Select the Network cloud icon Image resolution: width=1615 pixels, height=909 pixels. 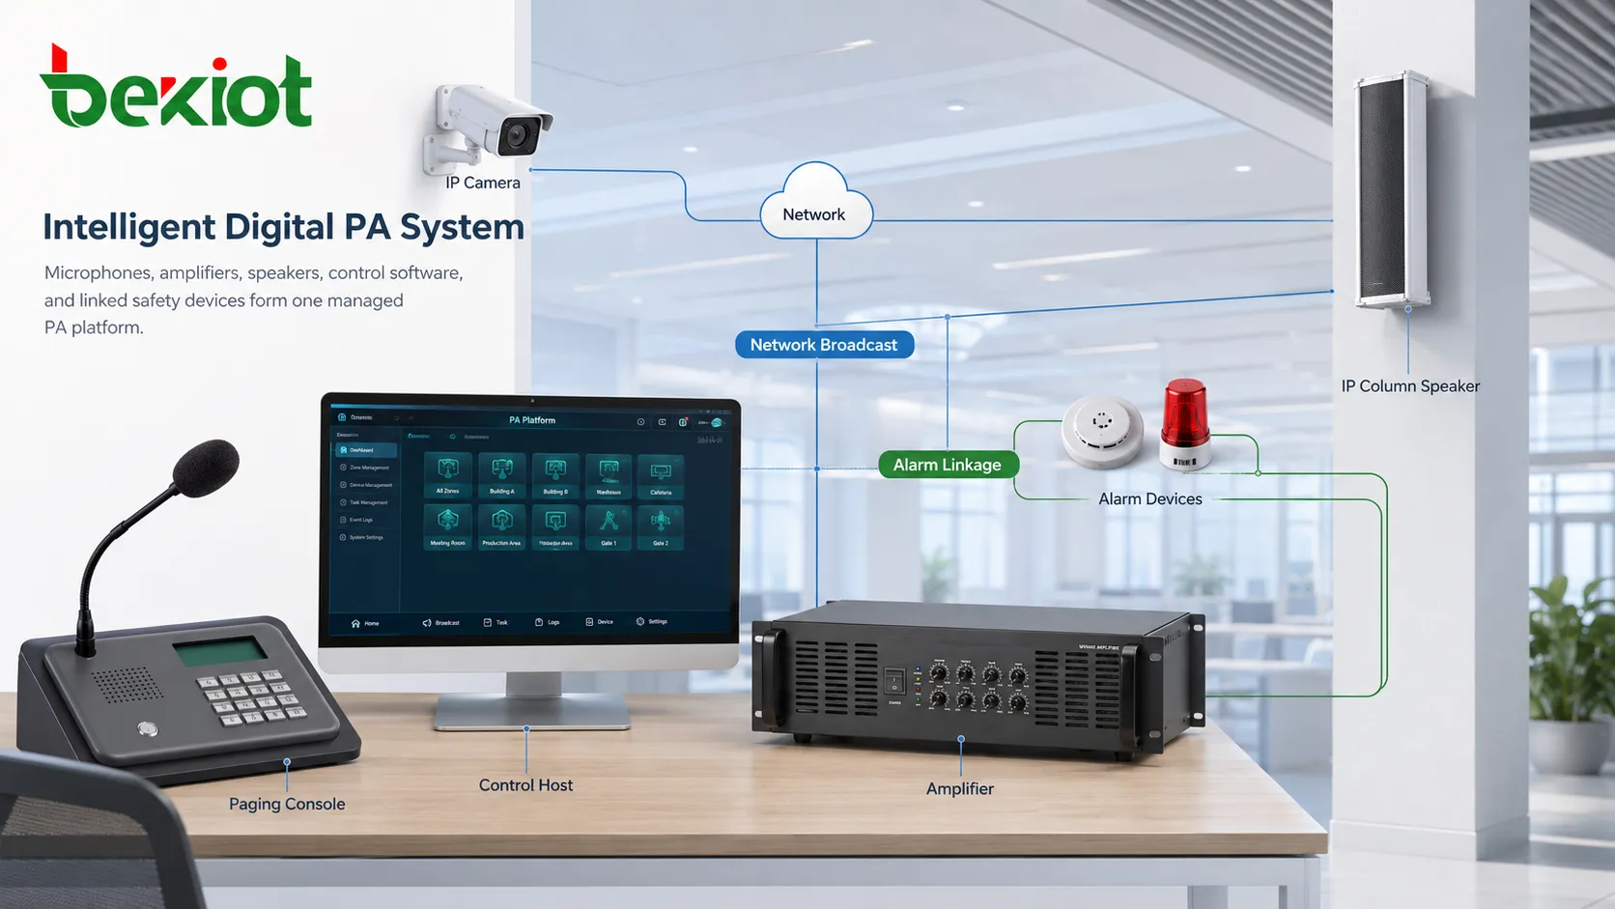816,201
